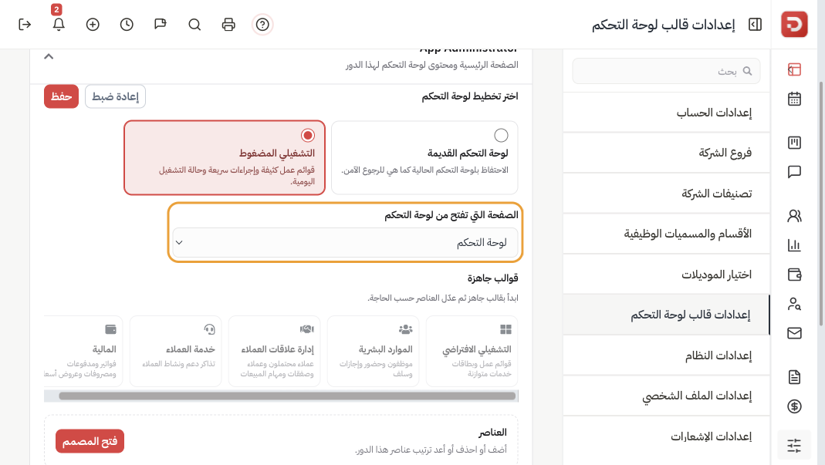This screenshot has width=825, height=465.
Task: Click the flag icon in the top bar
Action: pos(161,25)
